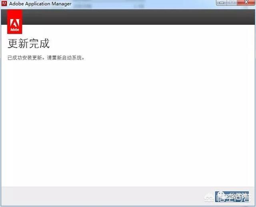Click the blue button in the footer bar
Image resolution: width=256 pixels, height=207 pixels.
pyautogui.click(x=232, y=197)
